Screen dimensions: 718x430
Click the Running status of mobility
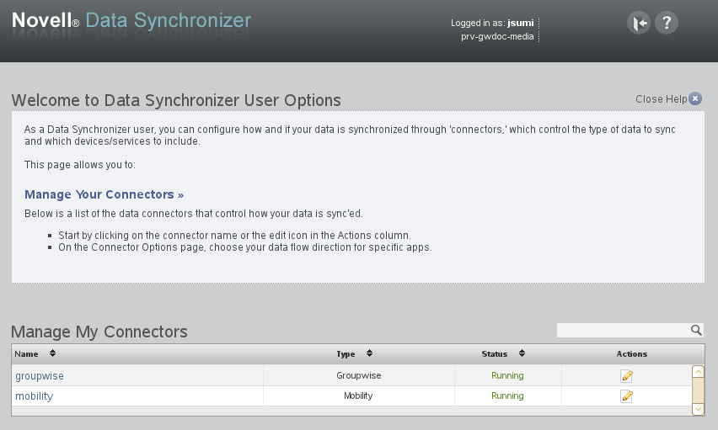(507, 395)
